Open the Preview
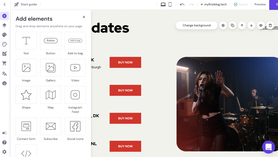 click(x=260, y=4)
